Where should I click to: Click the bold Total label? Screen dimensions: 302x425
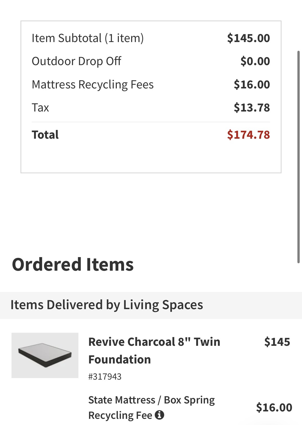pyautogui.click(x=45, y=135)
